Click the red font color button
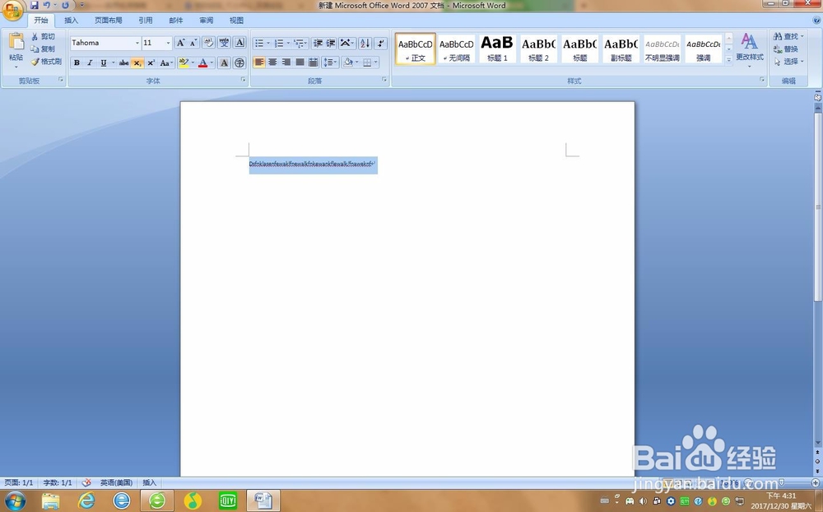Image resolution: width=823 pixels, height=512 pixels. coord(203,63)
